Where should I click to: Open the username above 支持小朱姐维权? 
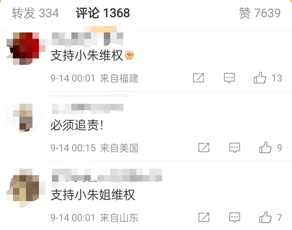(107, 175)
